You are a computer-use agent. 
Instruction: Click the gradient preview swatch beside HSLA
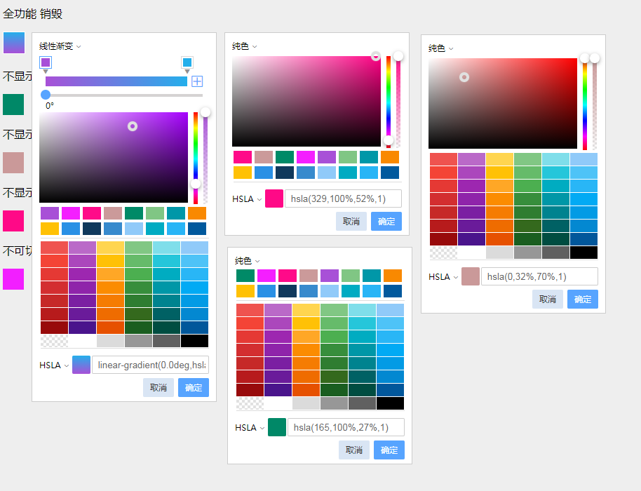[x=81, y=365]
